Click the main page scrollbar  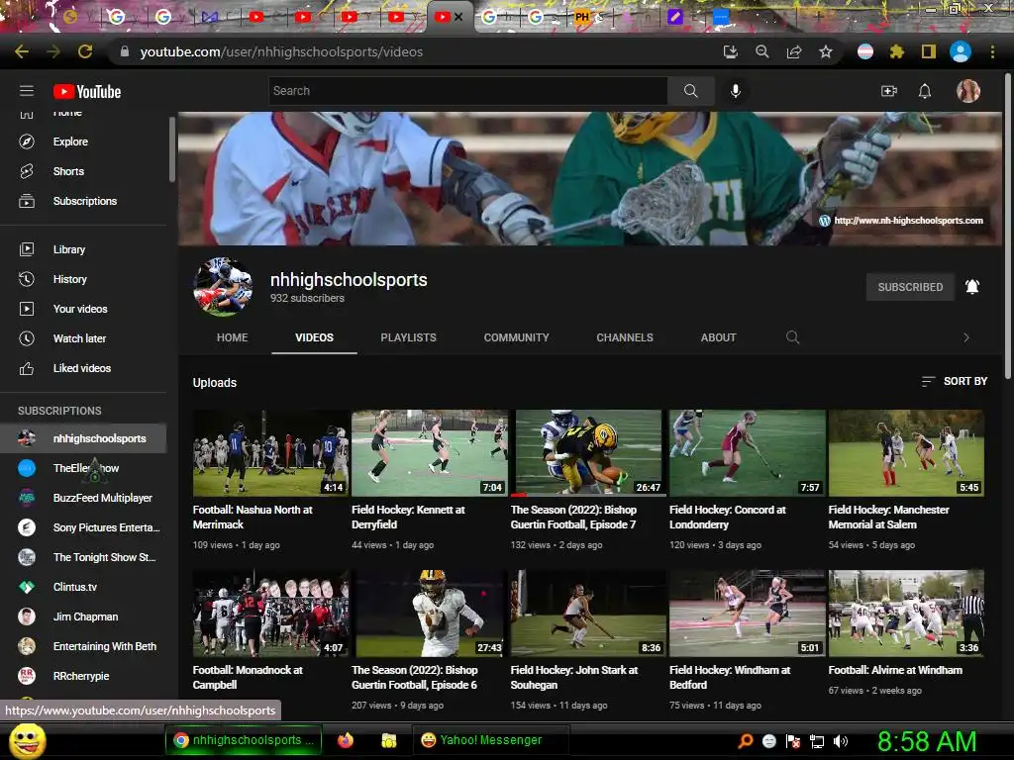1007,227
